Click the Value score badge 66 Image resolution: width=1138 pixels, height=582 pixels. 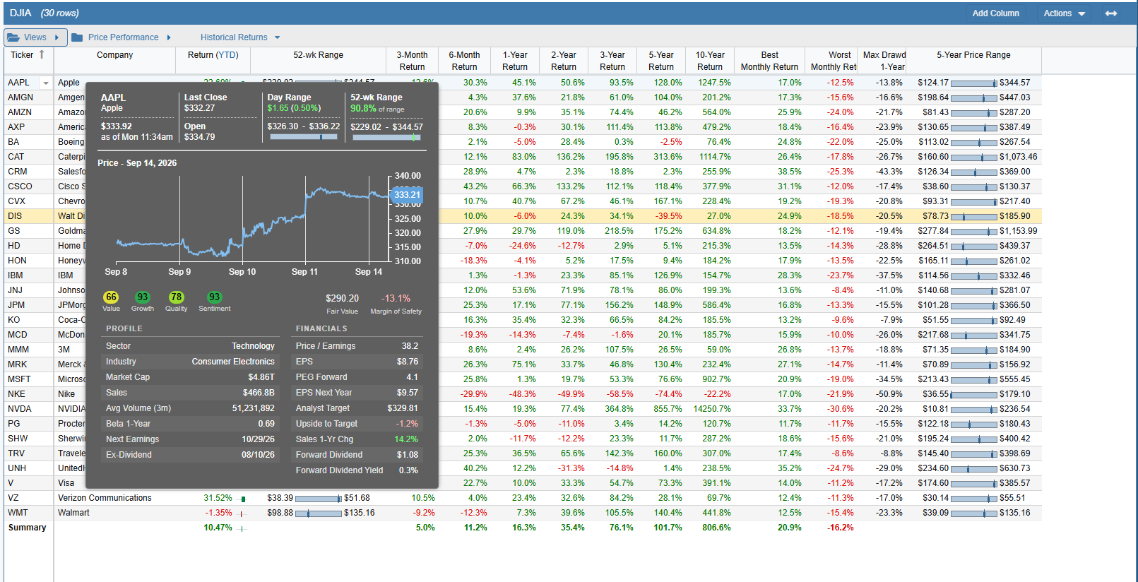[112, 297]
